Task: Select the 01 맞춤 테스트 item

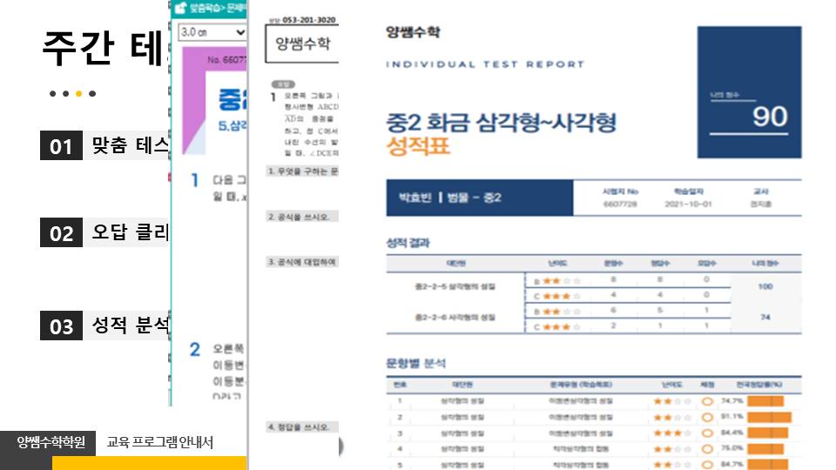Action: (104, 145)
